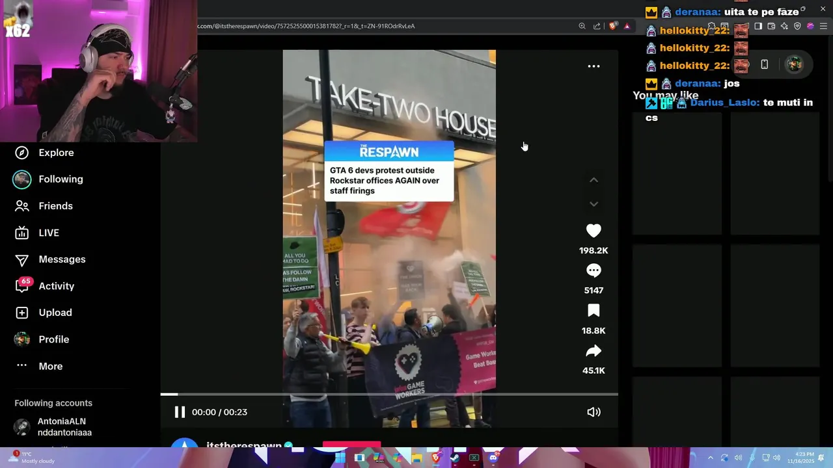Open the Explore page compass icon
The image size is (833, 468).
[x=21, y=153]
